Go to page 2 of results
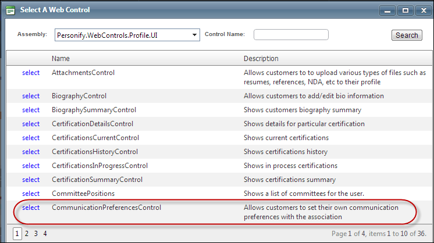The height and width of the screenshot is (243, 434). (27, 234)
